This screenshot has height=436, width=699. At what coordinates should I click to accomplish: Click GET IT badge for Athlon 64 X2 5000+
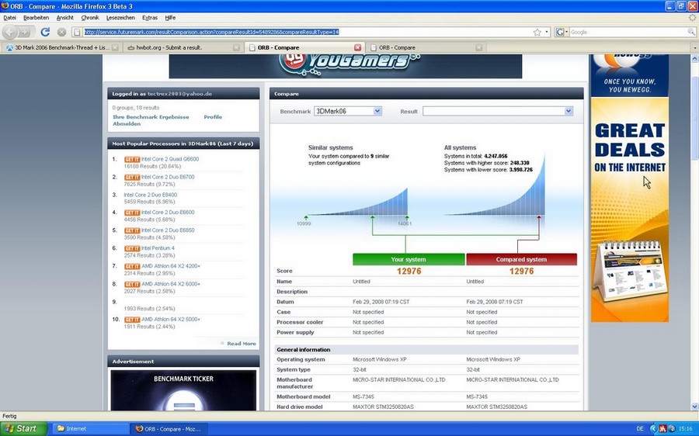tap(132, 320)
